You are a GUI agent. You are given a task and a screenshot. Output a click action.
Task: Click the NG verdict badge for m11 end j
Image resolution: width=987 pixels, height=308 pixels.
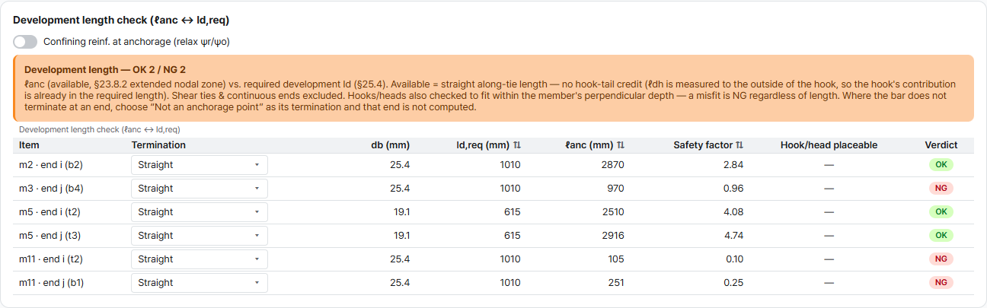coord(941,283)
